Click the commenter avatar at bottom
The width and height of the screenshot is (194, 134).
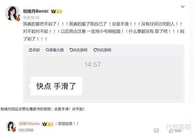11,127
